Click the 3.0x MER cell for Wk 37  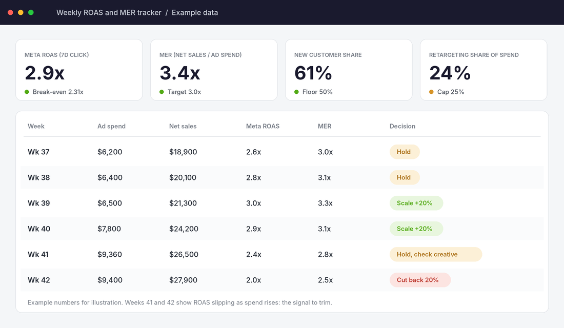pos(325,152)
